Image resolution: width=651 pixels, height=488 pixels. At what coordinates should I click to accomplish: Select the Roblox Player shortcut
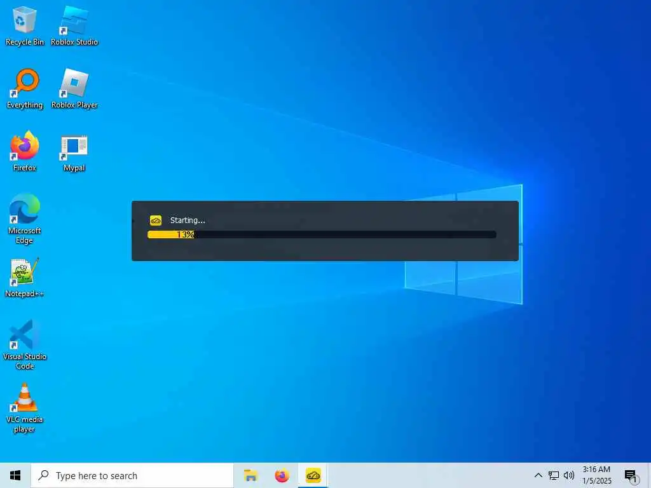coord(74,89)
